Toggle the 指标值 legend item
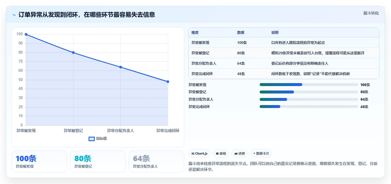This screenshot has width=391, height=184. click(98, 139)
